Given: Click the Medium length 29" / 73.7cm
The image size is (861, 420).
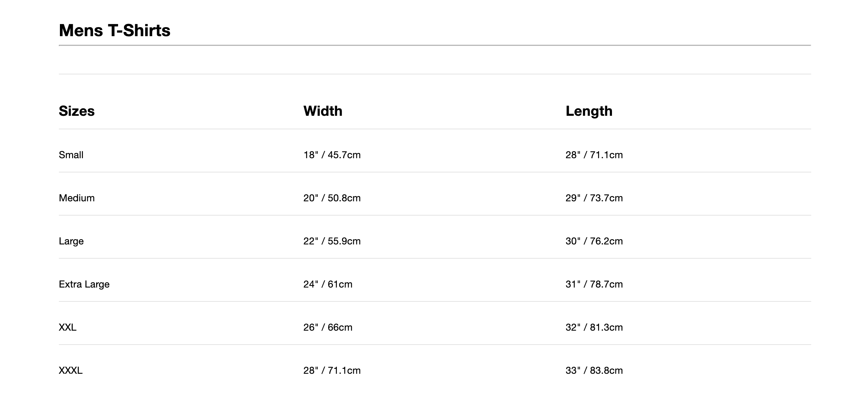Looking at the screenshot, I should (x=594, y=198).
